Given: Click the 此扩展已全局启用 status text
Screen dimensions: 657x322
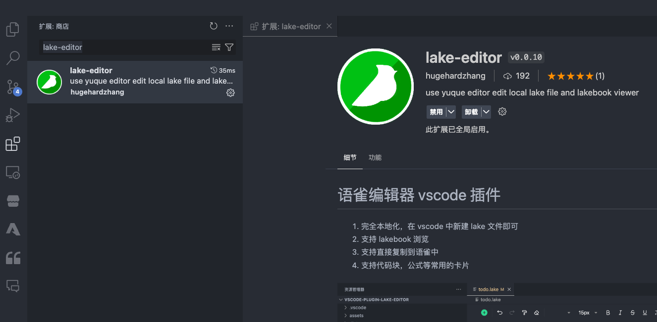Looking at the screenshot, I should click(458, 130).
